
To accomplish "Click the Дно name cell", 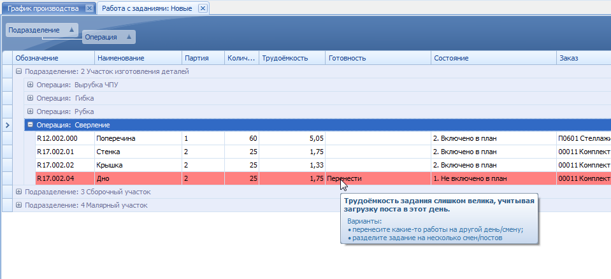I will [138, 178].
